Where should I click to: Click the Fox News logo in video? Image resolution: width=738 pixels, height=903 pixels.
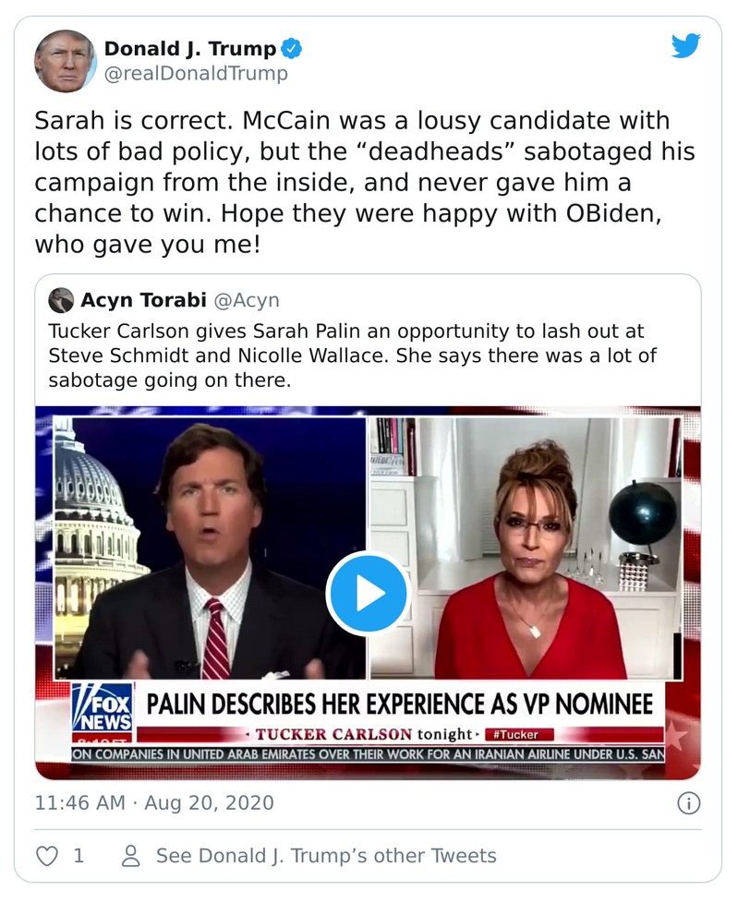coord(102,710)
